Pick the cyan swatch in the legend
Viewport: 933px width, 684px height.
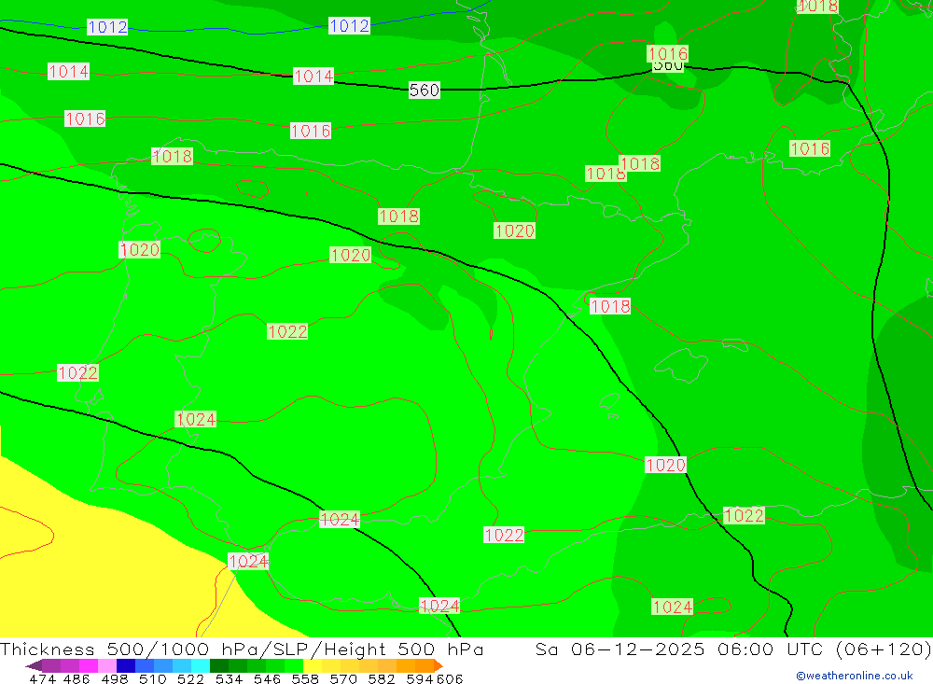[x=201, y=666]
